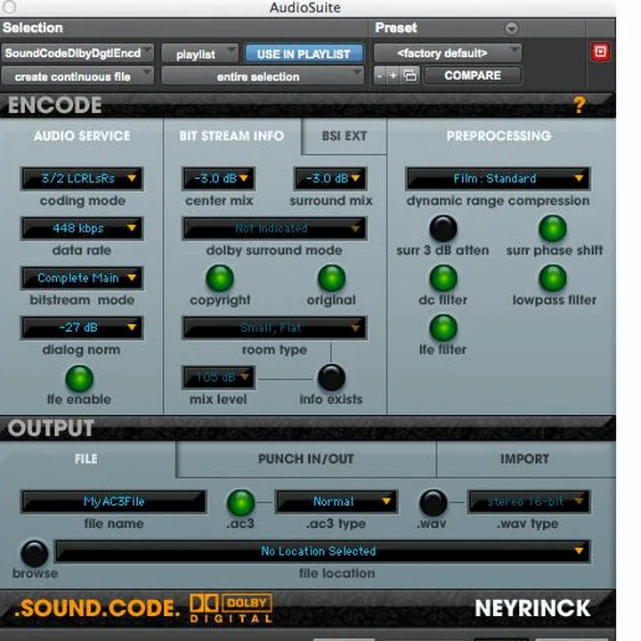This screenshot has width=641, height=641.
Task: Open the Preset menu arrow icon
Action: (x=511, y=28)
